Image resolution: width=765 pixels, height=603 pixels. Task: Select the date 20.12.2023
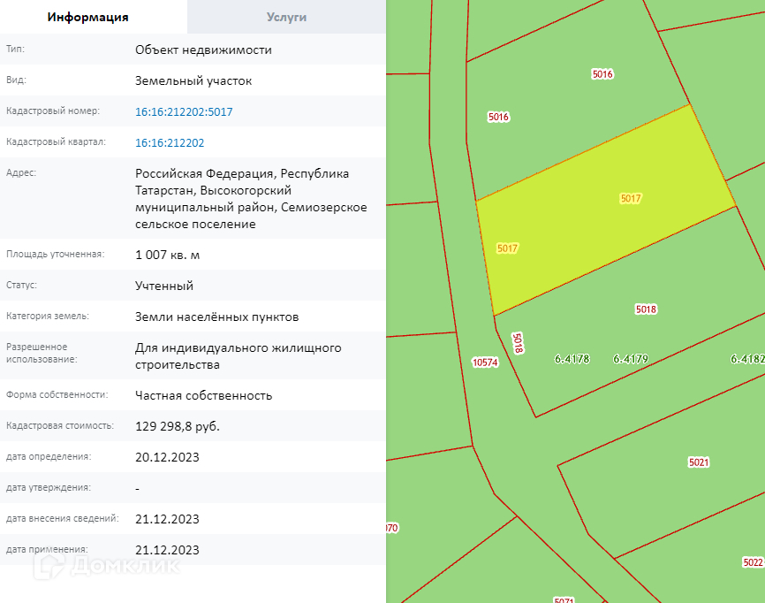(x=167, y=457)
